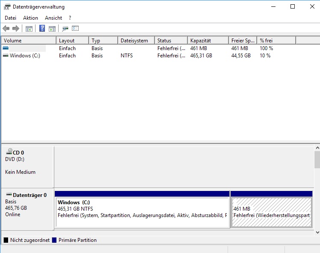The height and width of the screenshot is (253, 320).
Task: Toggle console tree toolbar icon
Action: pyautogui.click(x=29, y=29)
